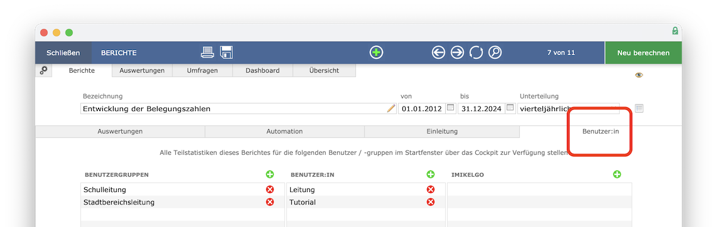Click the green lock icon
Viewport: 717px width, 227px height.
point(675,31)
